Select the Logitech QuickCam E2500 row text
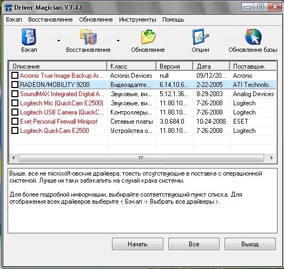Viewport: 284px width, 269px height. (55, 131)
